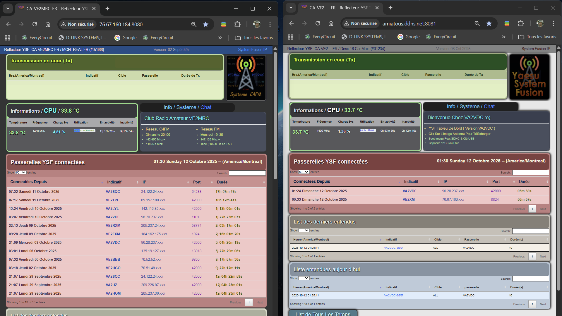Click home icon in right browser window
This screenshot has width=562, height=316.
pyautogui.click(x=331, y=23)
